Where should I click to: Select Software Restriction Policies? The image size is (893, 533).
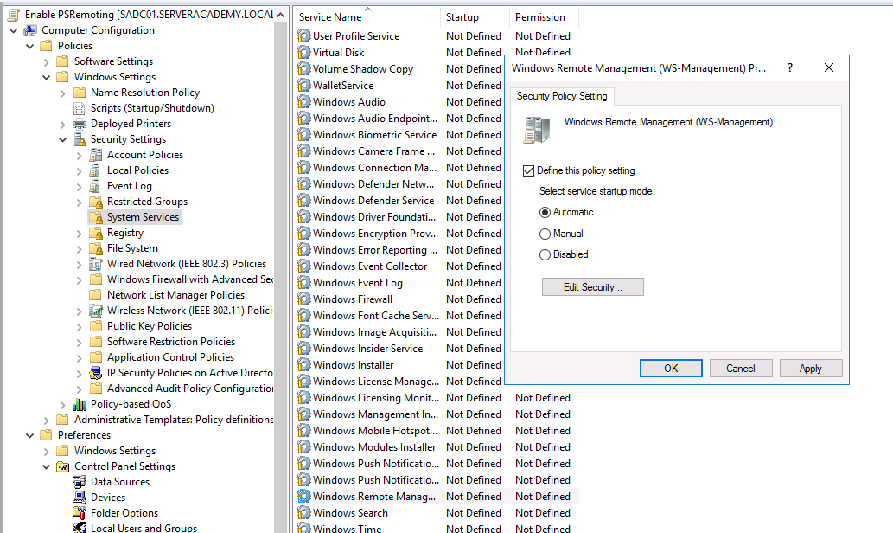point(171,342)
